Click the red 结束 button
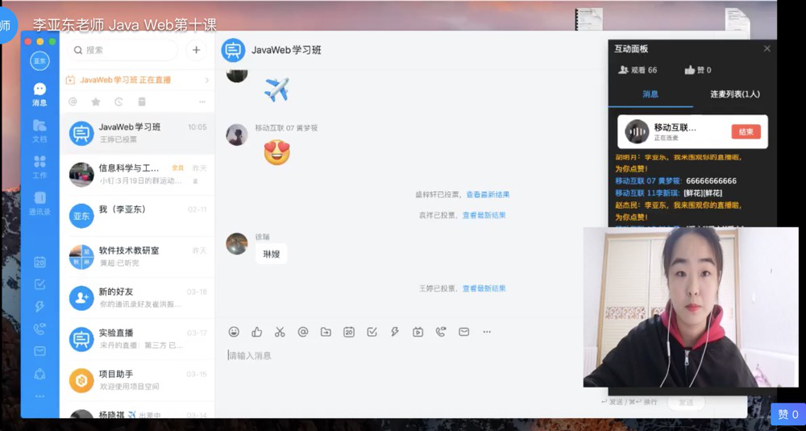This screenshot has height=431, width=806. pos(746,132)
